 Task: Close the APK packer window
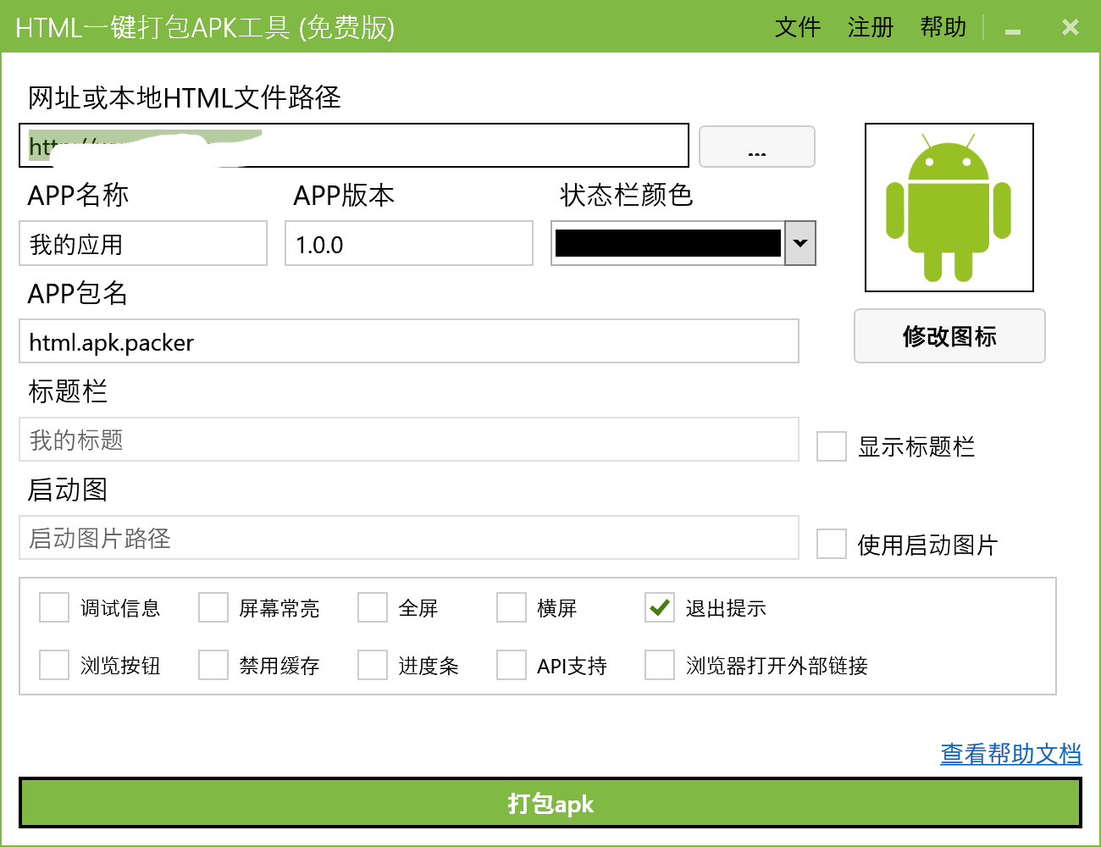coord(1070,28)
